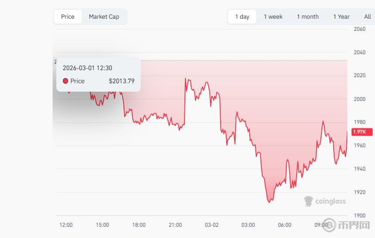Viewport: 375px width, 238px height.
Task: Click the 1900 price axis label
Action: pos(360,216)
